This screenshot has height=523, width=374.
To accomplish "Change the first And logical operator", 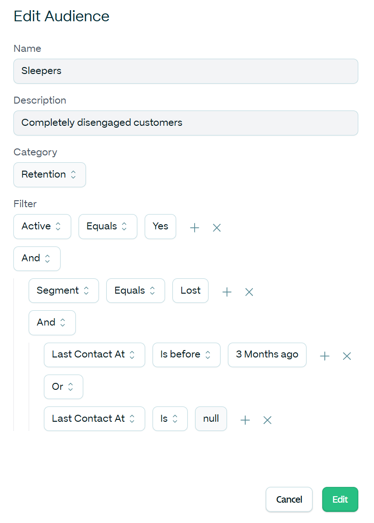I will [37, 258].
